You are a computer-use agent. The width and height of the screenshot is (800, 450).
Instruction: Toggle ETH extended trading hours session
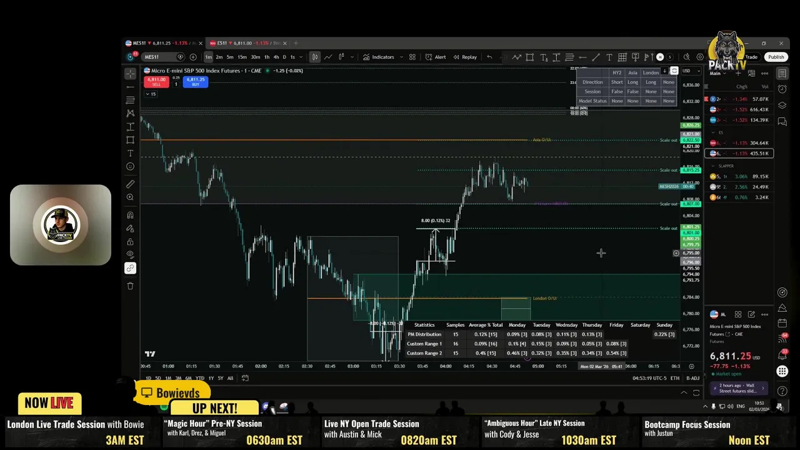pos(675,378)
